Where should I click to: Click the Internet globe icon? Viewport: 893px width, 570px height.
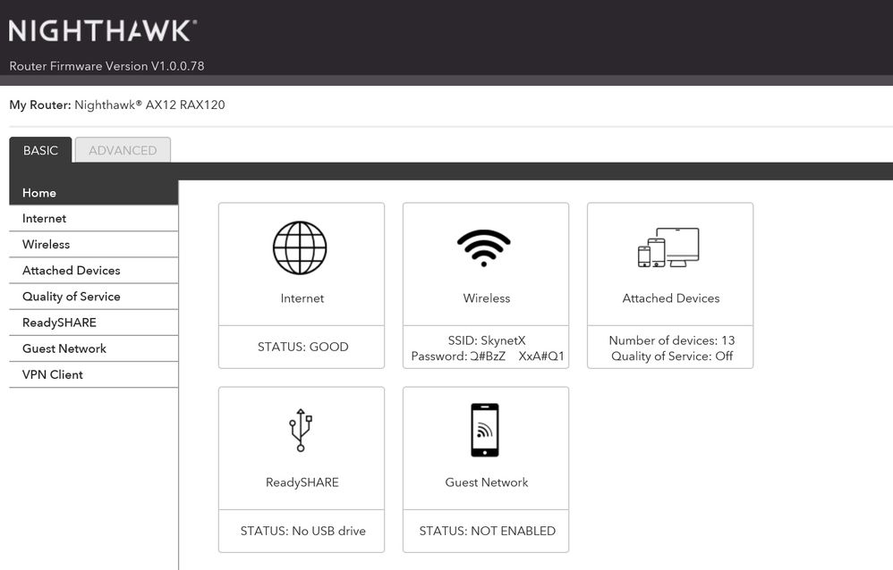coord(300,248)
